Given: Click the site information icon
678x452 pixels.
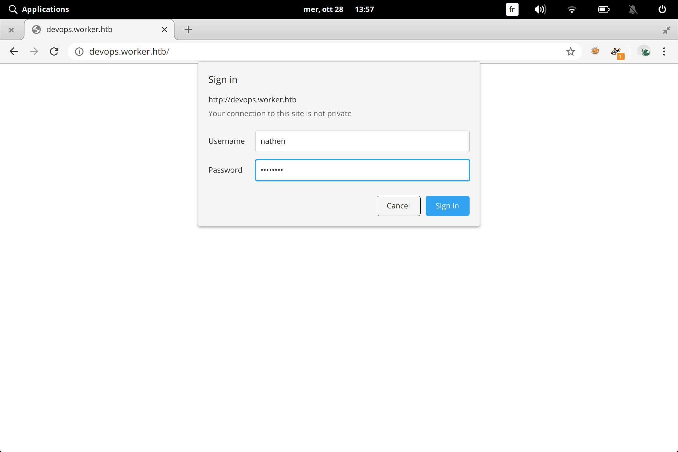Looking at the screenshot, I should (x=79, y=51).
